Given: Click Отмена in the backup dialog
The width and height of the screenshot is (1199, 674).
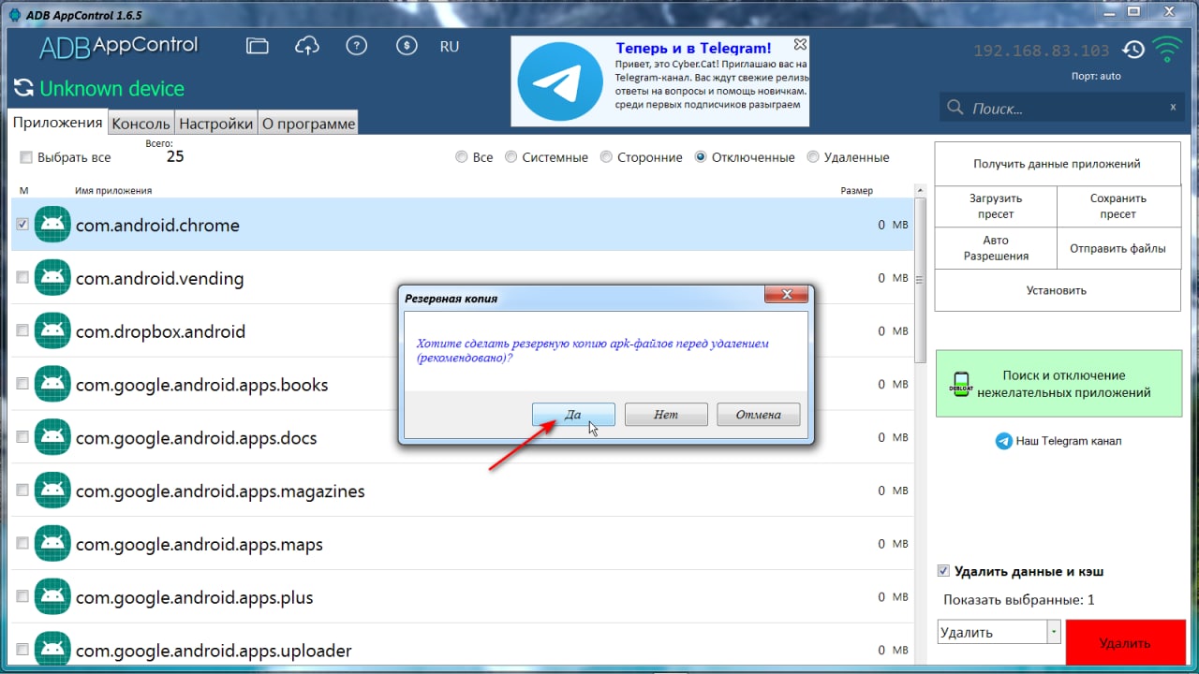Looking at the screenshot, I should click(758, 415).
